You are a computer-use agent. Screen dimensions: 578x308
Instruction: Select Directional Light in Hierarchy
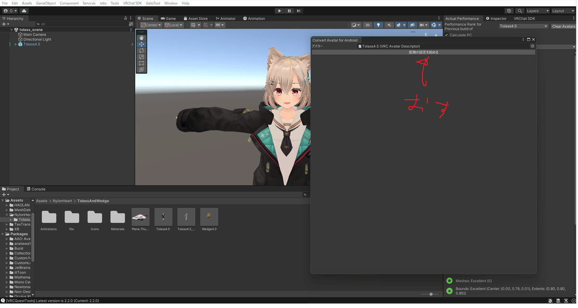click(37, 39)
